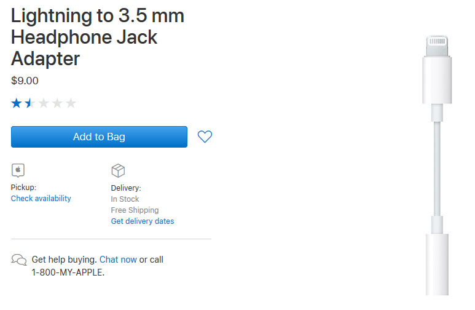Click the half-filled second rating star
475x310 pixels.
pyautogui.click(x=29, y=103)
